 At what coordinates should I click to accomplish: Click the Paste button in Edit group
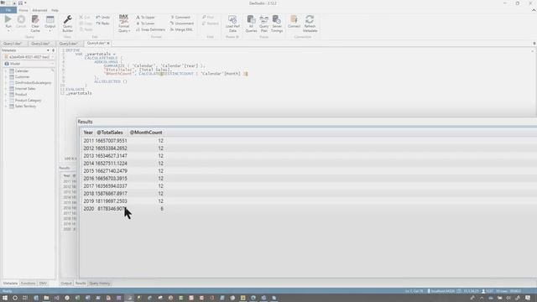point(86,29)
